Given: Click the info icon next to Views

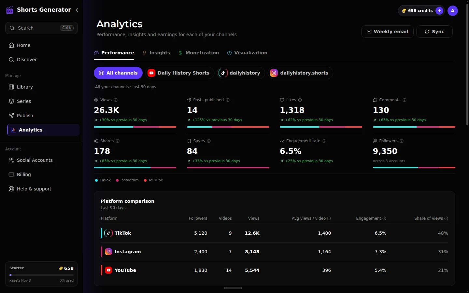Looking at the screenshot, I should click(x=116, y=100).
